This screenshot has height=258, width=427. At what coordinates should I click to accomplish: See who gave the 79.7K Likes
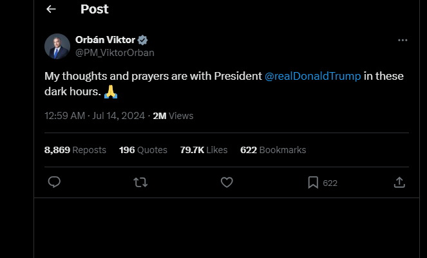pyautogui.click(x=204, y=150)
